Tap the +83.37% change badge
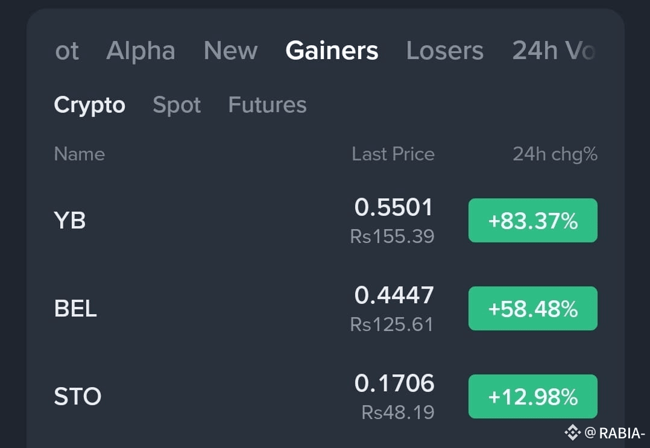This screenshot has width=650, height=448. [x=532, y=221]
